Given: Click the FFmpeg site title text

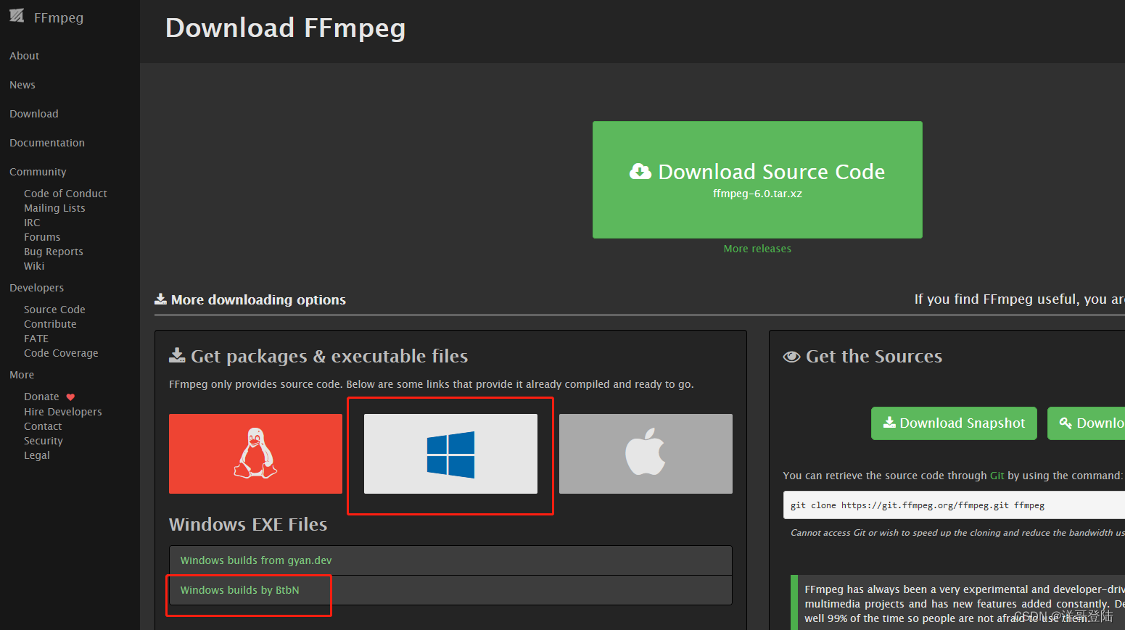Looking at the screenshot, I should 59,17.
